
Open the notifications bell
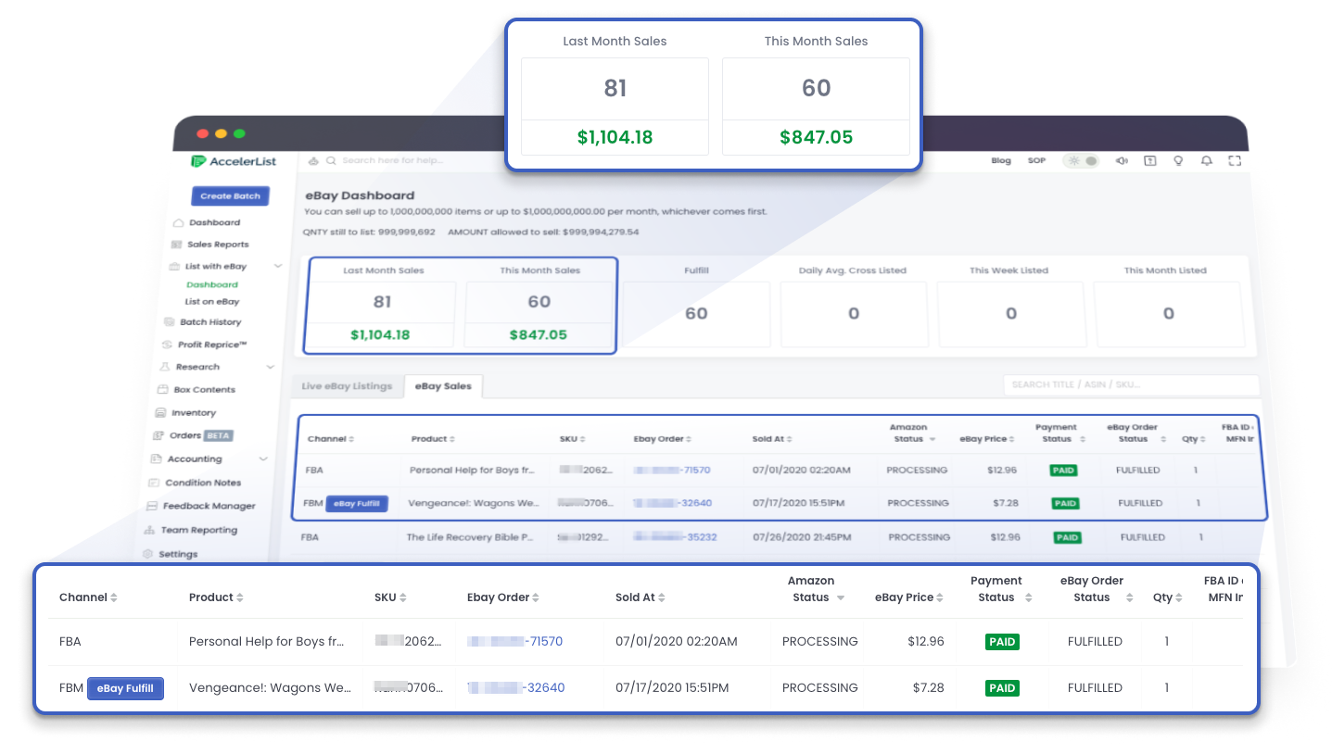coord(1206,161)
